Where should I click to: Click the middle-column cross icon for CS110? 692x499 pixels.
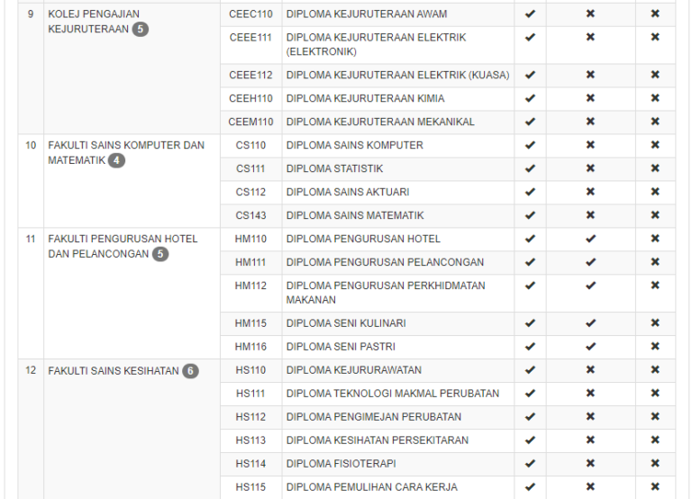click(590, 145)
